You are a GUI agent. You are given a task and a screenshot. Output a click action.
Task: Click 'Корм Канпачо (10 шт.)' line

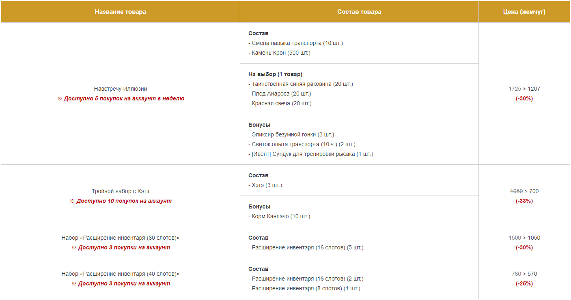(x=279, y=216)
